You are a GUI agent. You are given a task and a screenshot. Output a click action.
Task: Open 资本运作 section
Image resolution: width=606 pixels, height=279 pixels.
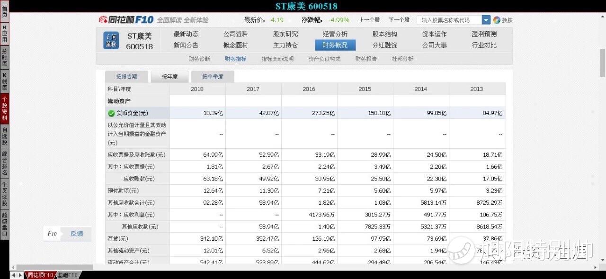point(435,34)
